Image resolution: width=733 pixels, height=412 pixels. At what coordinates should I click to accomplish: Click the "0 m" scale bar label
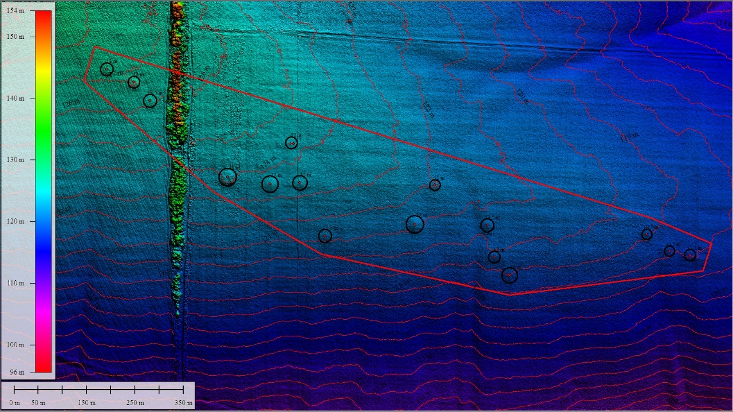click(x=15, y=403)
